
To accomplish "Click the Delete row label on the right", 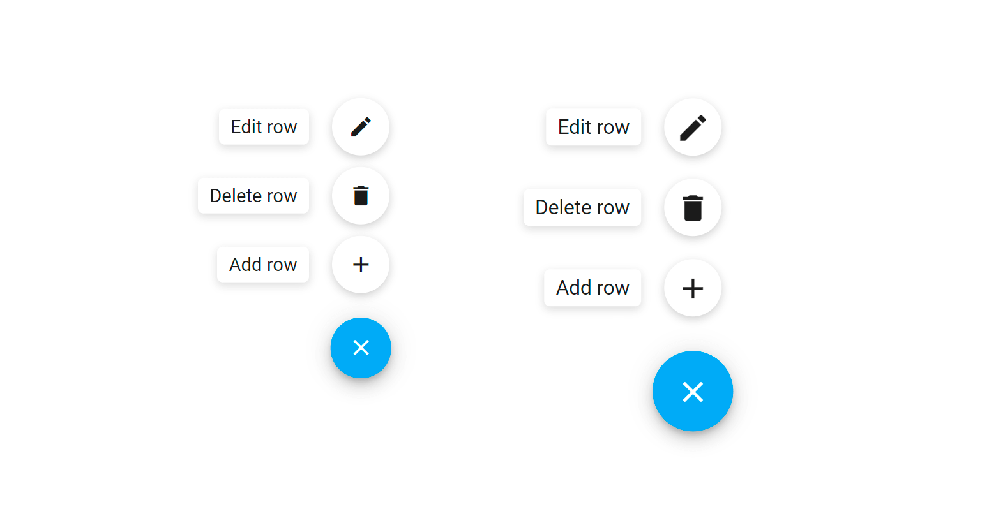I will click(x=582, y=207).
